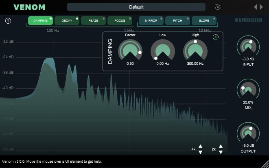Click the help question mark icon

(x=8, y=21)
